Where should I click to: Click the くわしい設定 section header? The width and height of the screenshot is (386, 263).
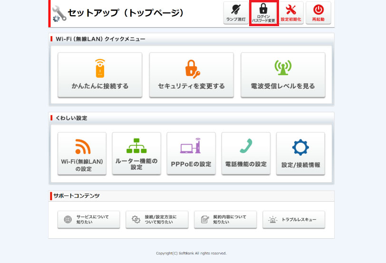pos(71,117)
